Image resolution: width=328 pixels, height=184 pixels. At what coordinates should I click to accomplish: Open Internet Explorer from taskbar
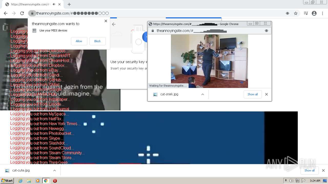tap(20, 181)
